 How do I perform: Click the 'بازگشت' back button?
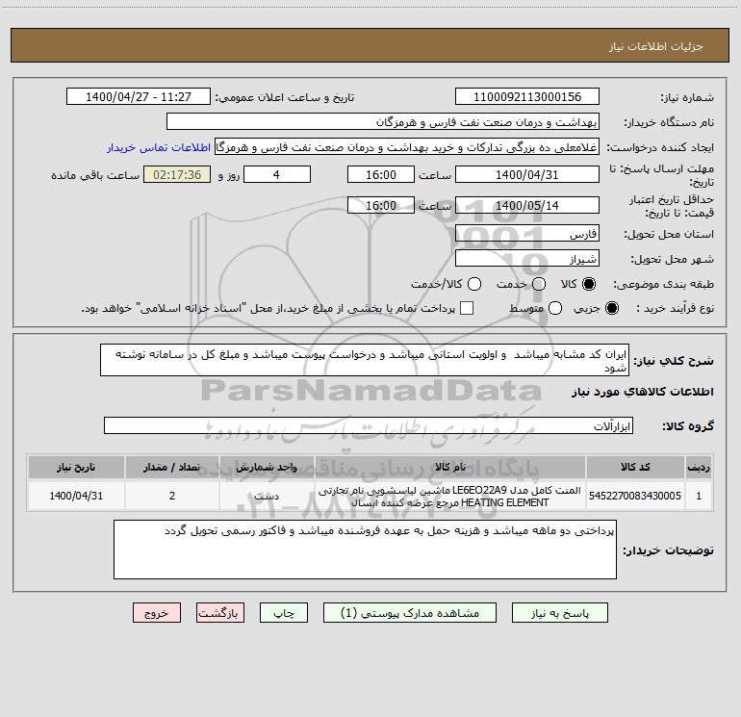(220, 612)
